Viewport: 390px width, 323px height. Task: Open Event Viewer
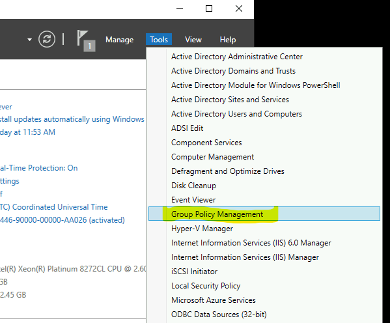point(264,200)
